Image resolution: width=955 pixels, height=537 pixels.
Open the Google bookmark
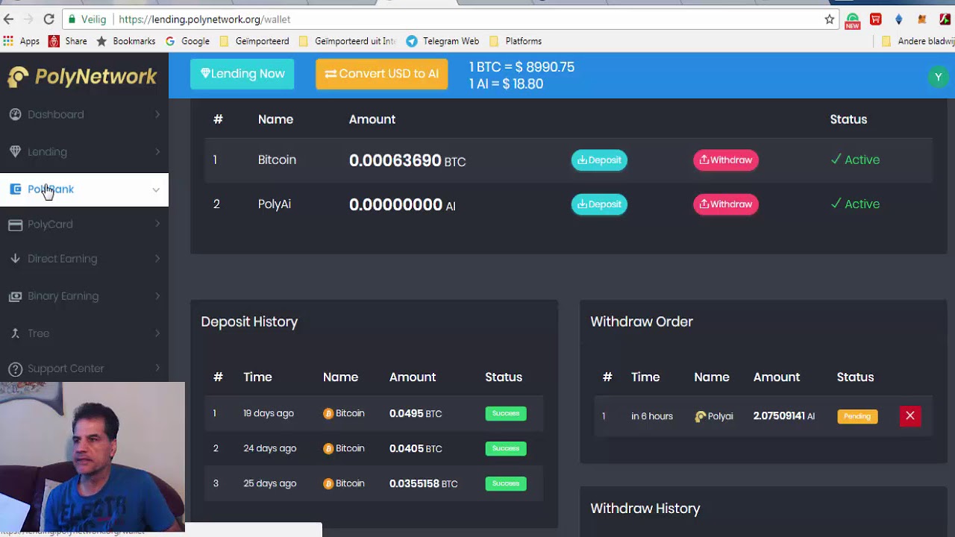tap(187, 41)
